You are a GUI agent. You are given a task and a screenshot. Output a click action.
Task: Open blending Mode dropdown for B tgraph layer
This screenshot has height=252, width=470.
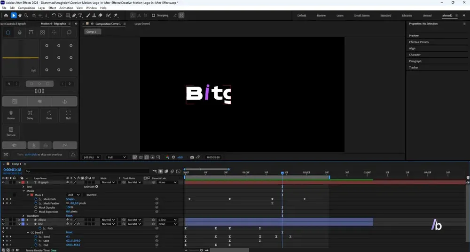click(108, 182)
